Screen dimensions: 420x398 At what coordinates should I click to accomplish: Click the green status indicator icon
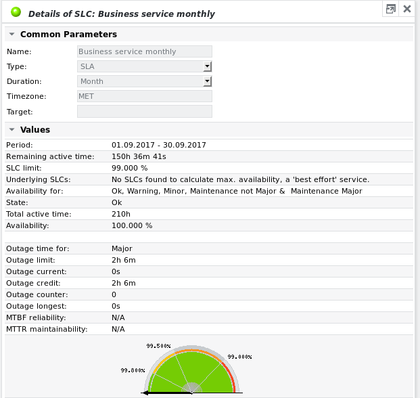click(x=16, y=13)
